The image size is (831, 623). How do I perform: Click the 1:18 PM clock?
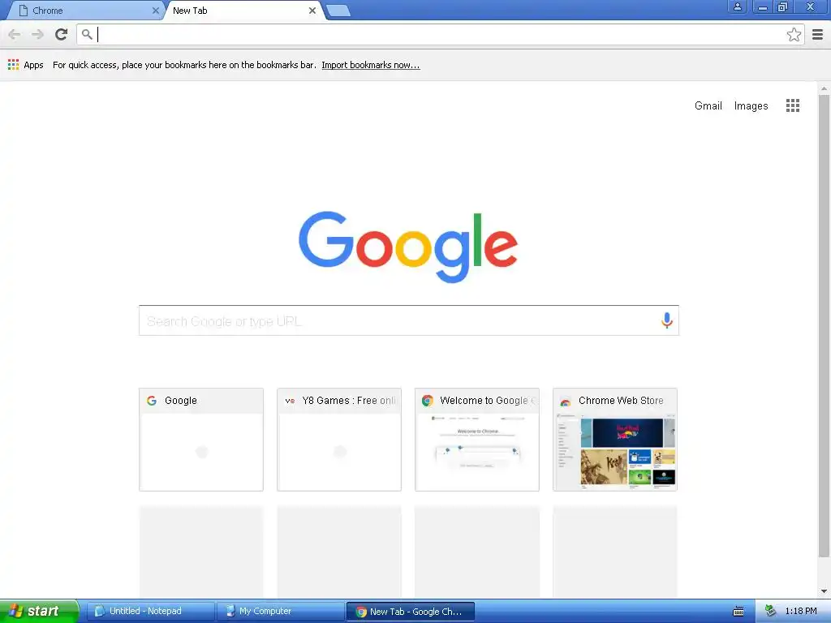[x=801, y=611]
